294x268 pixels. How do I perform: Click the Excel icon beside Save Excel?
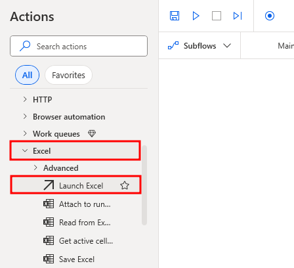49,259
